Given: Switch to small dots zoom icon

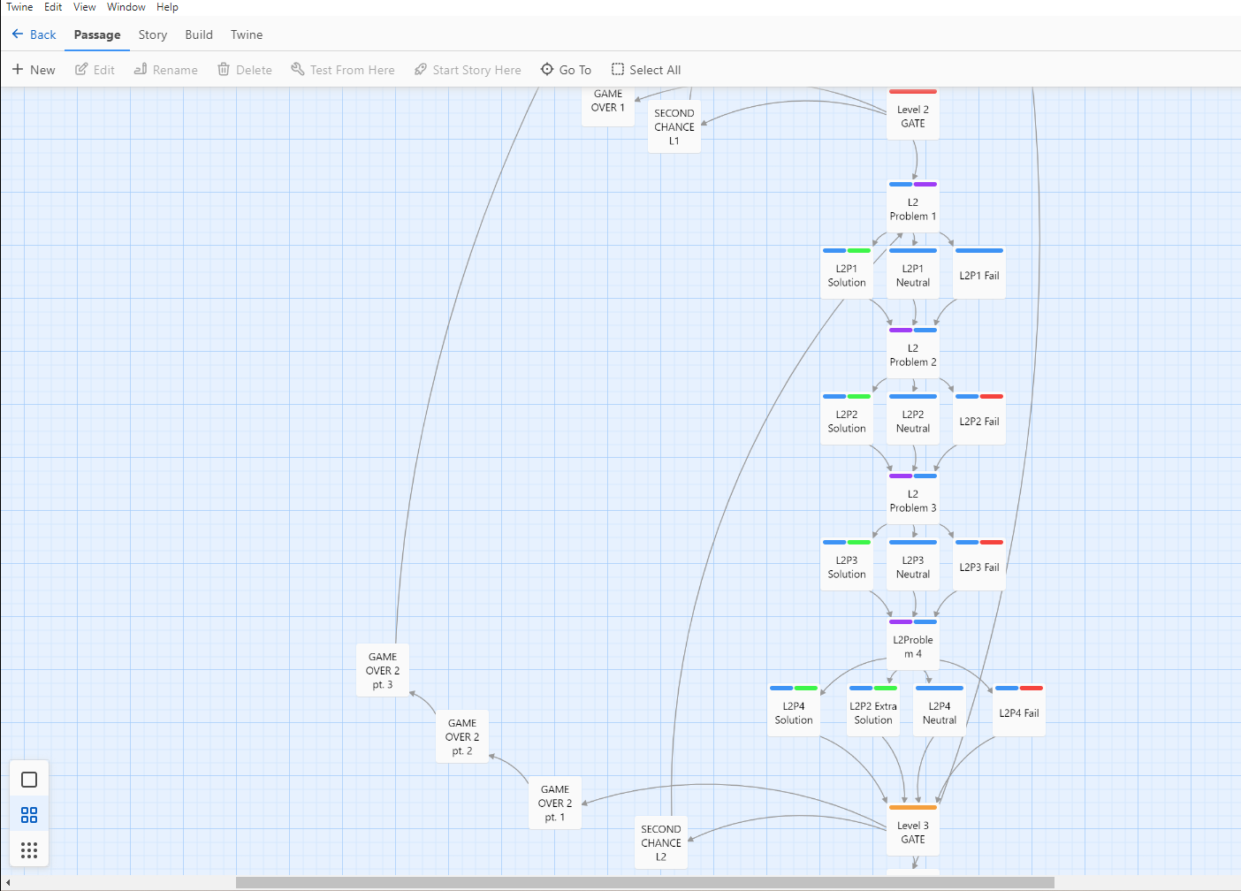Looking at the screenshot, I should coord(29,850).
